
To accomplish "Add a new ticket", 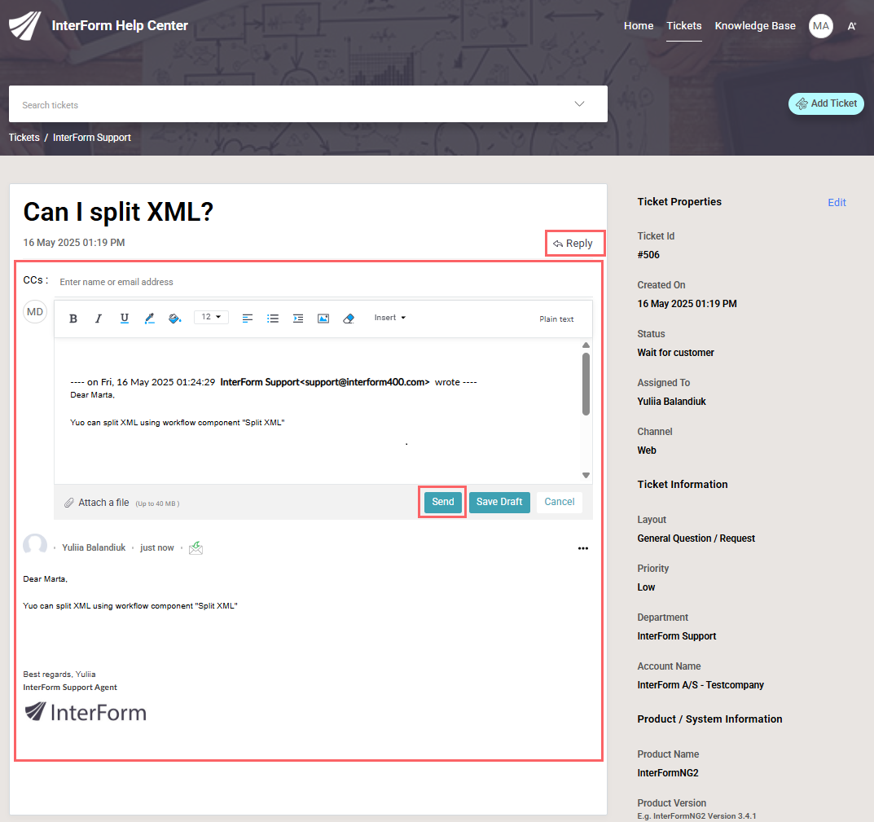I will pyautogui.click(x=826, y=103).
